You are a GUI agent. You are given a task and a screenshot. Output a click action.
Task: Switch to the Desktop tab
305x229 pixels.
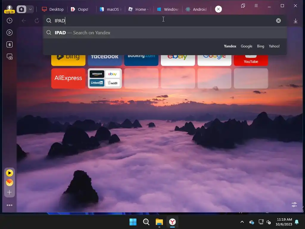[53, 9]
